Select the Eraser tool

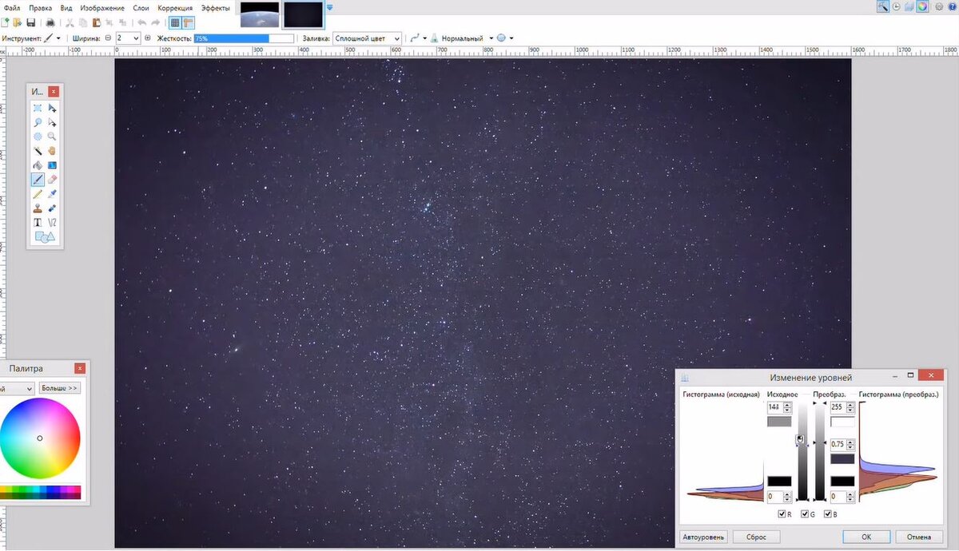point(52,180)
